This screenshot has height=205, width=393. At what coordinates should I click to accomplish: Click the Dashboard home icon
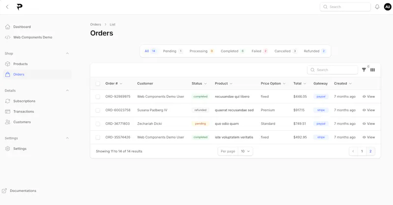(8, 27)
